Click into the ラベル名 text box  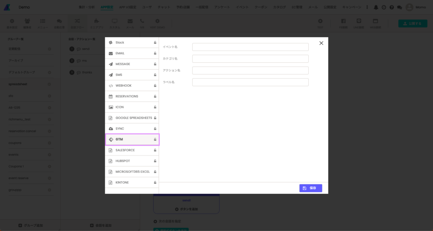250,82
